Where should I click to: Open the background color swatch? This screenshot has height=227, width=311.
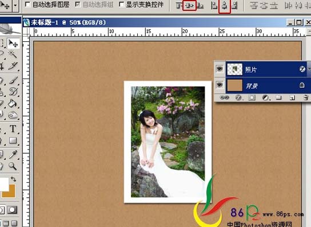[11, 194]
